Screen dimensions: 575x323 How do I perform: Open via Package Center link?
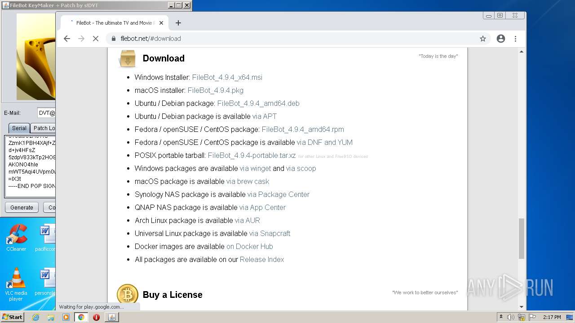point(279,194)
